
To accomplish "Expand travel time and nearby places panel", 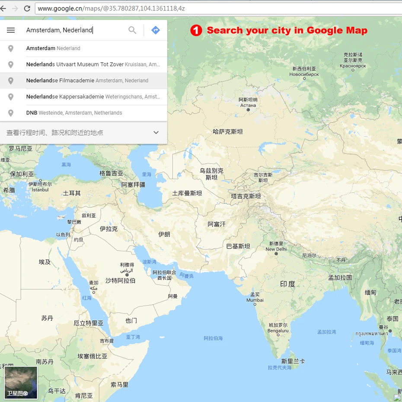I will click(156, 133).
